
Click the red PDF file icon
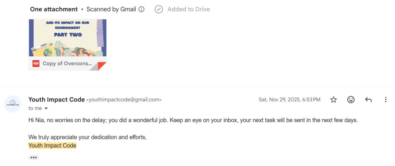(x=36, y=64)
